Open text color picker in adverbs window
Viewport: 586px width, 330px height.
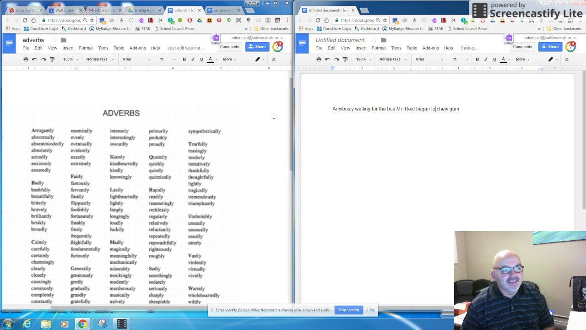[211, 59]
